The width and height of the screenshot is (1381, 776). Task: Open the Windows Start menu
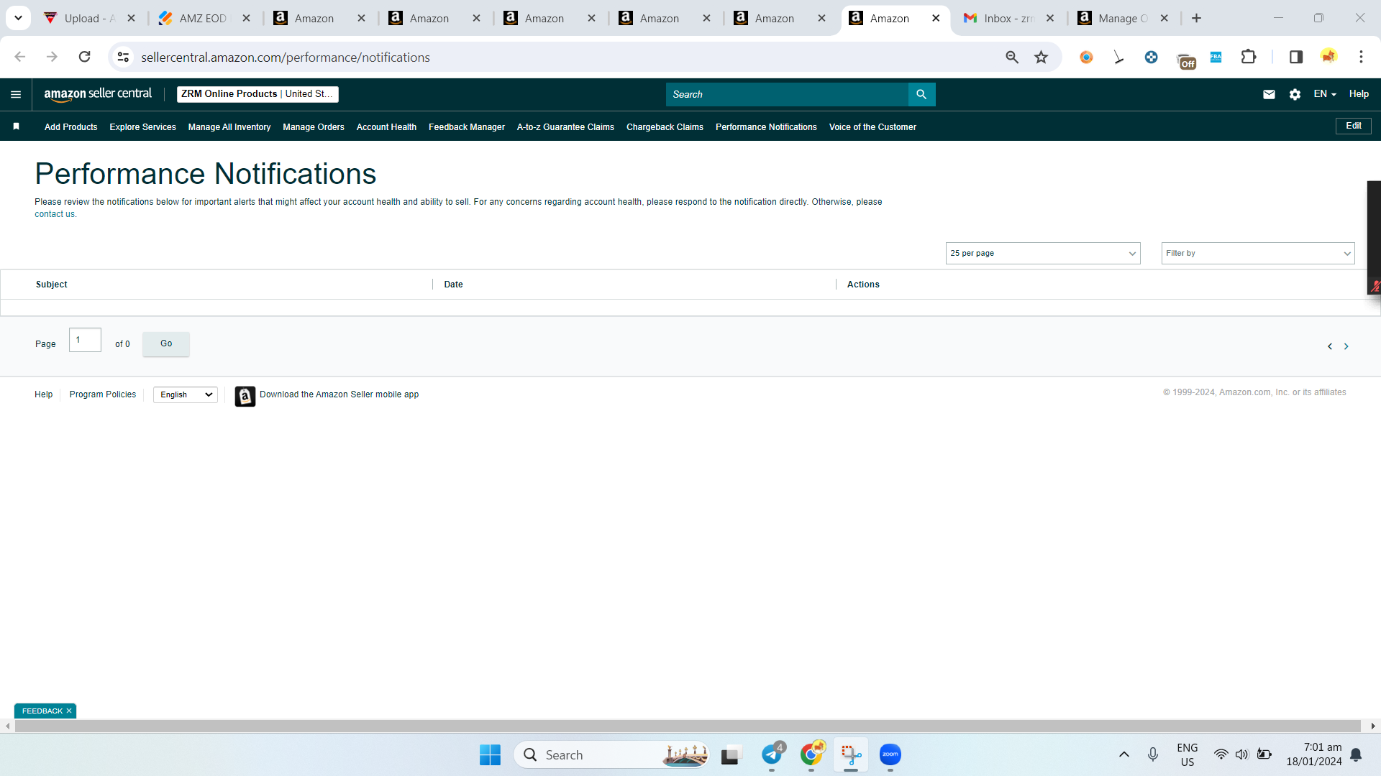click(490, 754)
